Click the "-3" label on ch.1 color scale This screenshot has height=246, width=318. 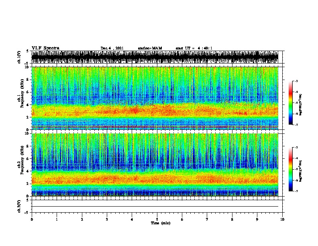pos(296,81)
